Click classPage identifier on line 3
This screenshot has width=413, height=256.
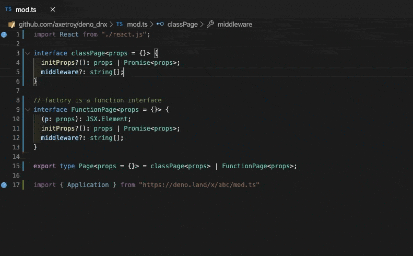click(x=88, y=53)
